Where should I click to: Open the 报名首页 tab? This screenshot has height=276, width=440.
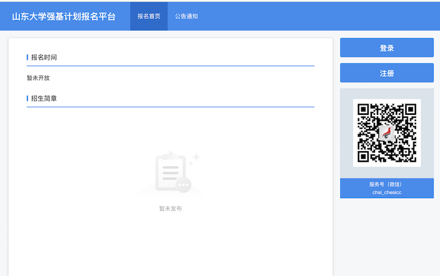(x=148, y=16)
